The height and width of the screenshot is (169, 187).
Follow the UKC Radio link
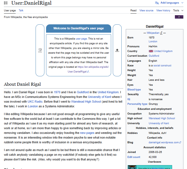pos(35,102)
